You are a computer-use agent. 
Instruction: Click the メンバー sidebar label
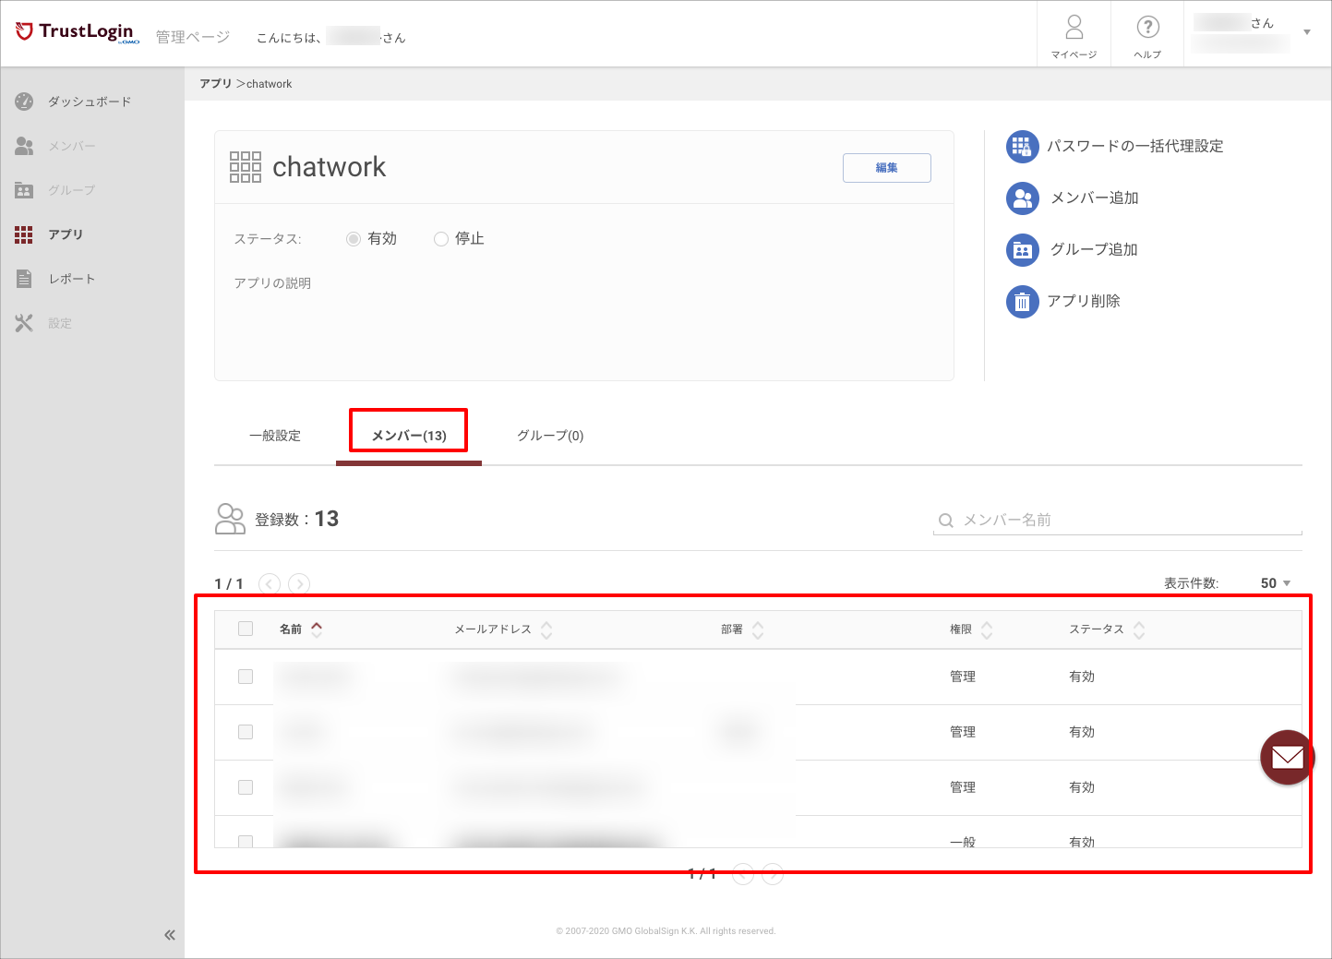click(x=72, y=146)
